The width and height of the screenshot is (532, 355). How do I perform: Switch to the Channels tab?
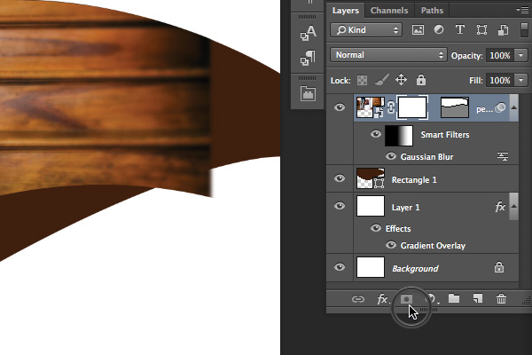click(389, 11)
